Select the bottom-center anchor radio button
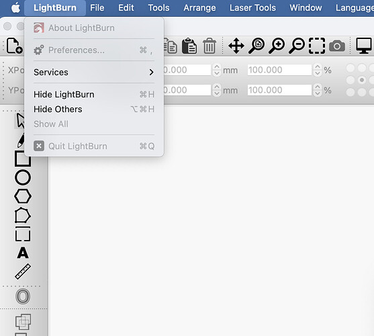The width and height of the screenshot is (374, 336). point(362,92)
